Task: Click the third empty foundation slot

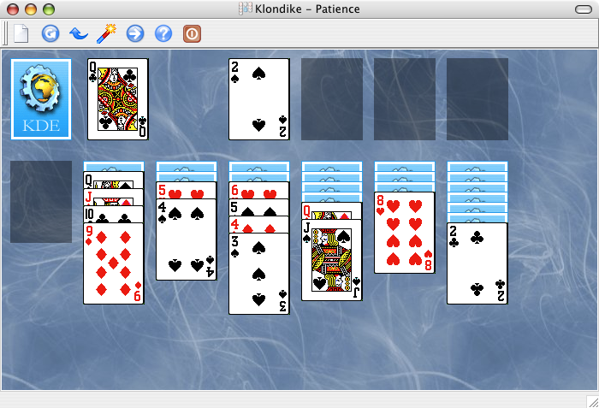Action: click(405, 99)
